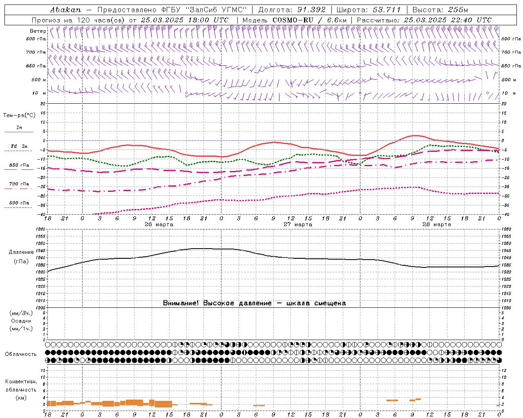Screen dimensions: 523x418
Task: Select the 'Модель COSMO-RU / 6.6км' label
Action: (295, 20)
